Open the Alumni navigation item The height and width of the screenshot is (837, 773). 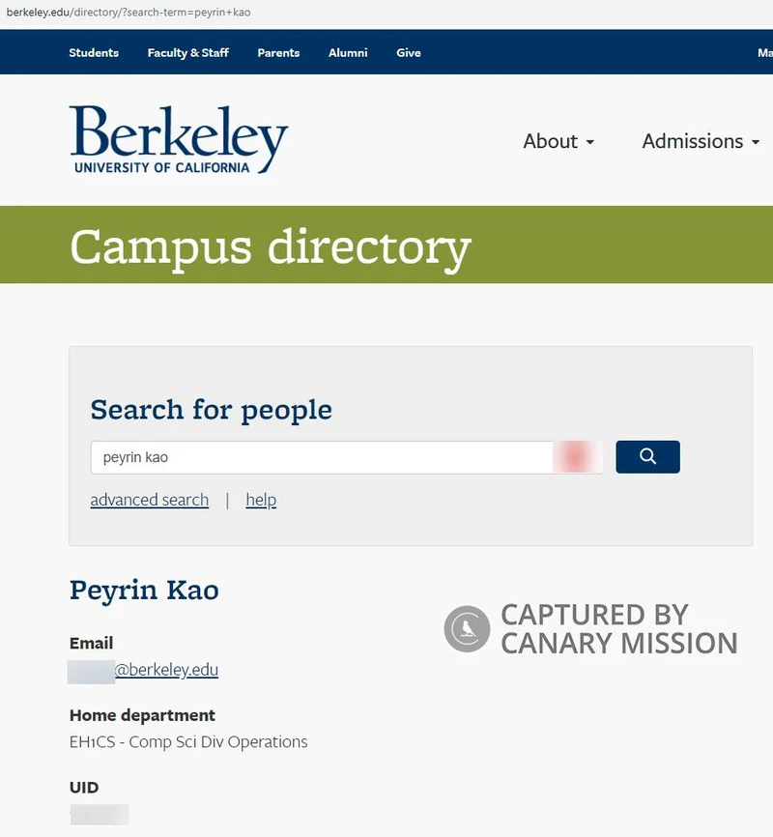[348, 53]
